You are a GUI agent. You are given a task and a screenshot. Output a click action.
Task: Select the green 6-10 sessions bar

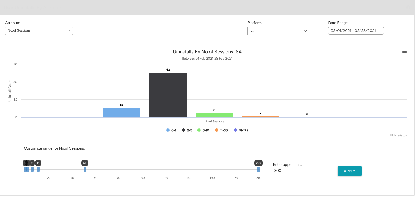(x=214, y=115)
